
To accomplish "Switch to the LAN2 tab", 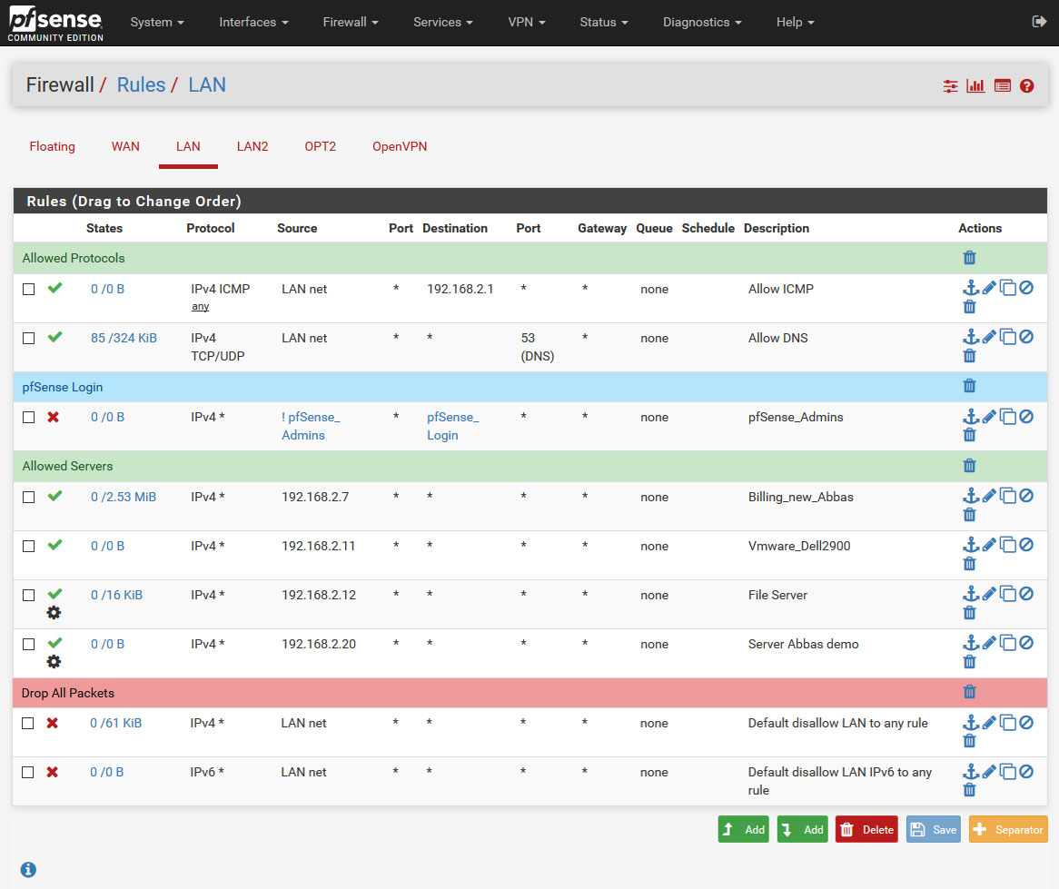I will point(252,146).
